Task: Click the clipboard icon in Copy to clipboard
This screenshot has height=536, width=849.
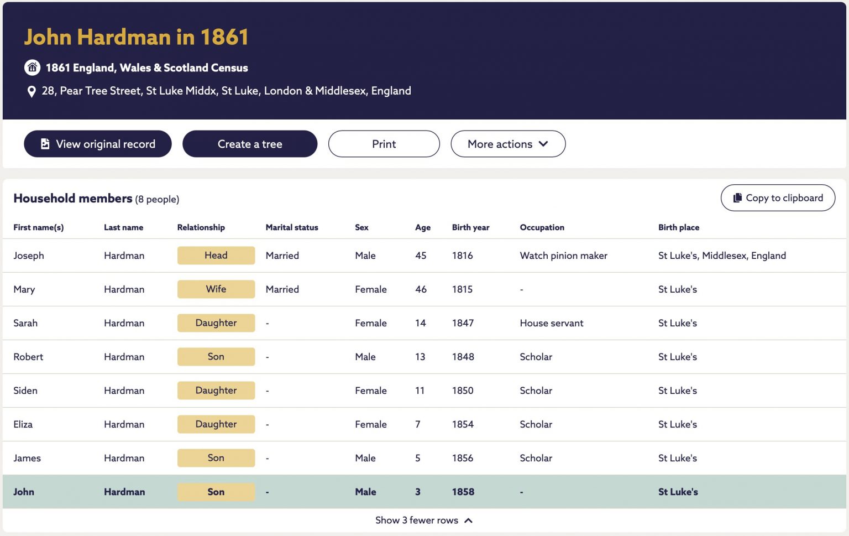Action: tap(737, 198)
